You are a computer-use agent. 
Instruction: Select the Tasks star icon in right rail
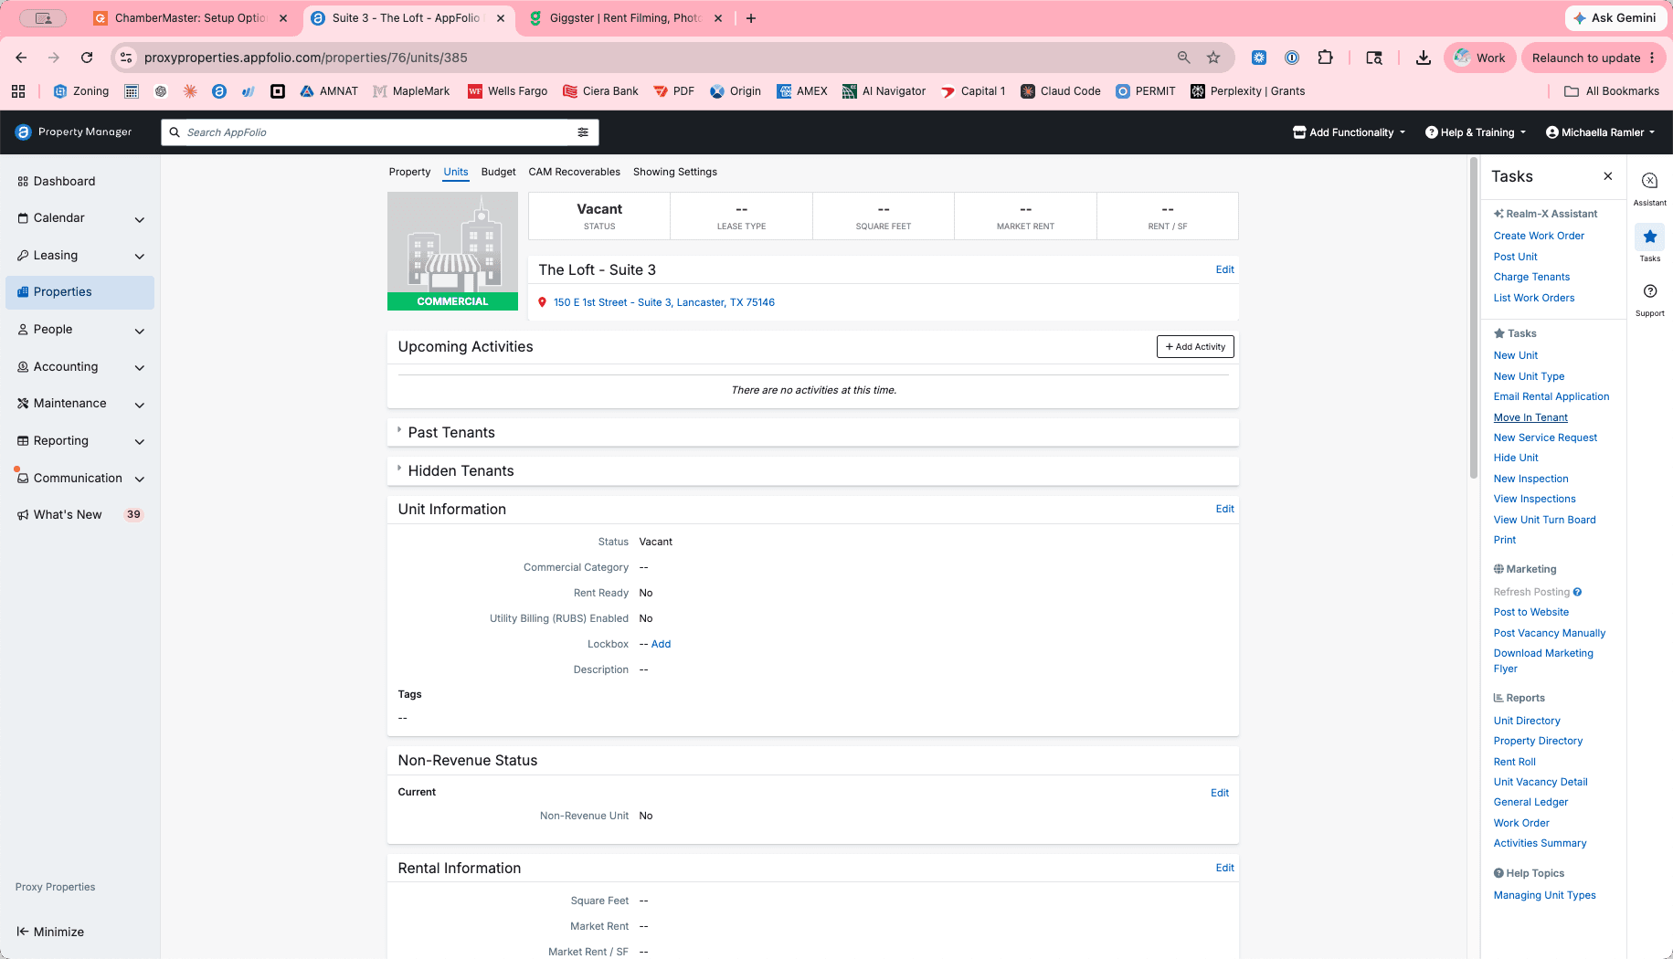tap(1649, 237)
